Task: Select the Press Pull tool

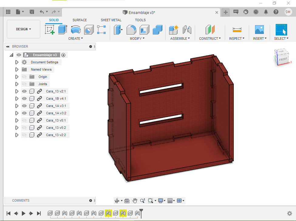Action: click(118, 30)
